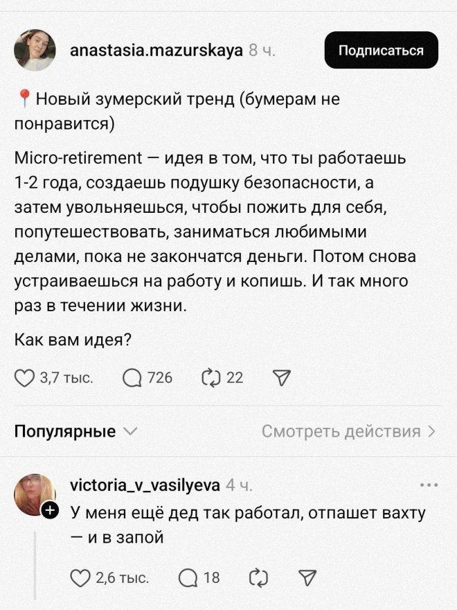The height and width of the screenshot is (610, 457).
Task: Open three-dot menu on victoria's comment
Action: coord(429,485)
